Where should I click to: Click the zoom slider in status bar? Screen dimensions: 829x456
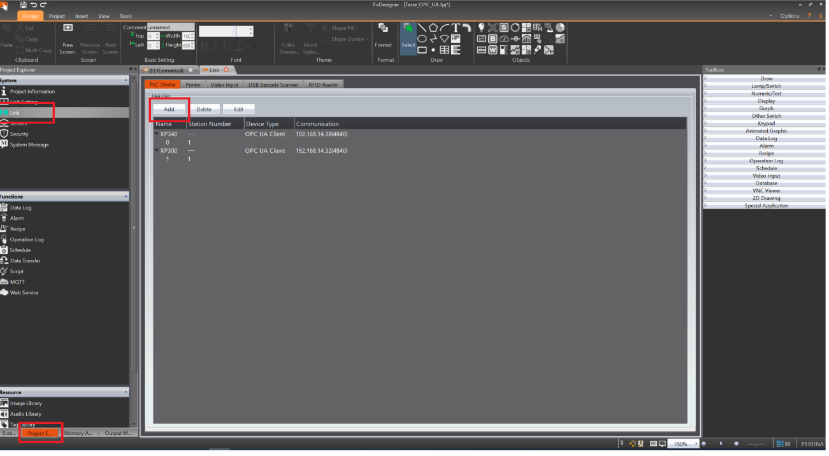[x=721, y=444]
